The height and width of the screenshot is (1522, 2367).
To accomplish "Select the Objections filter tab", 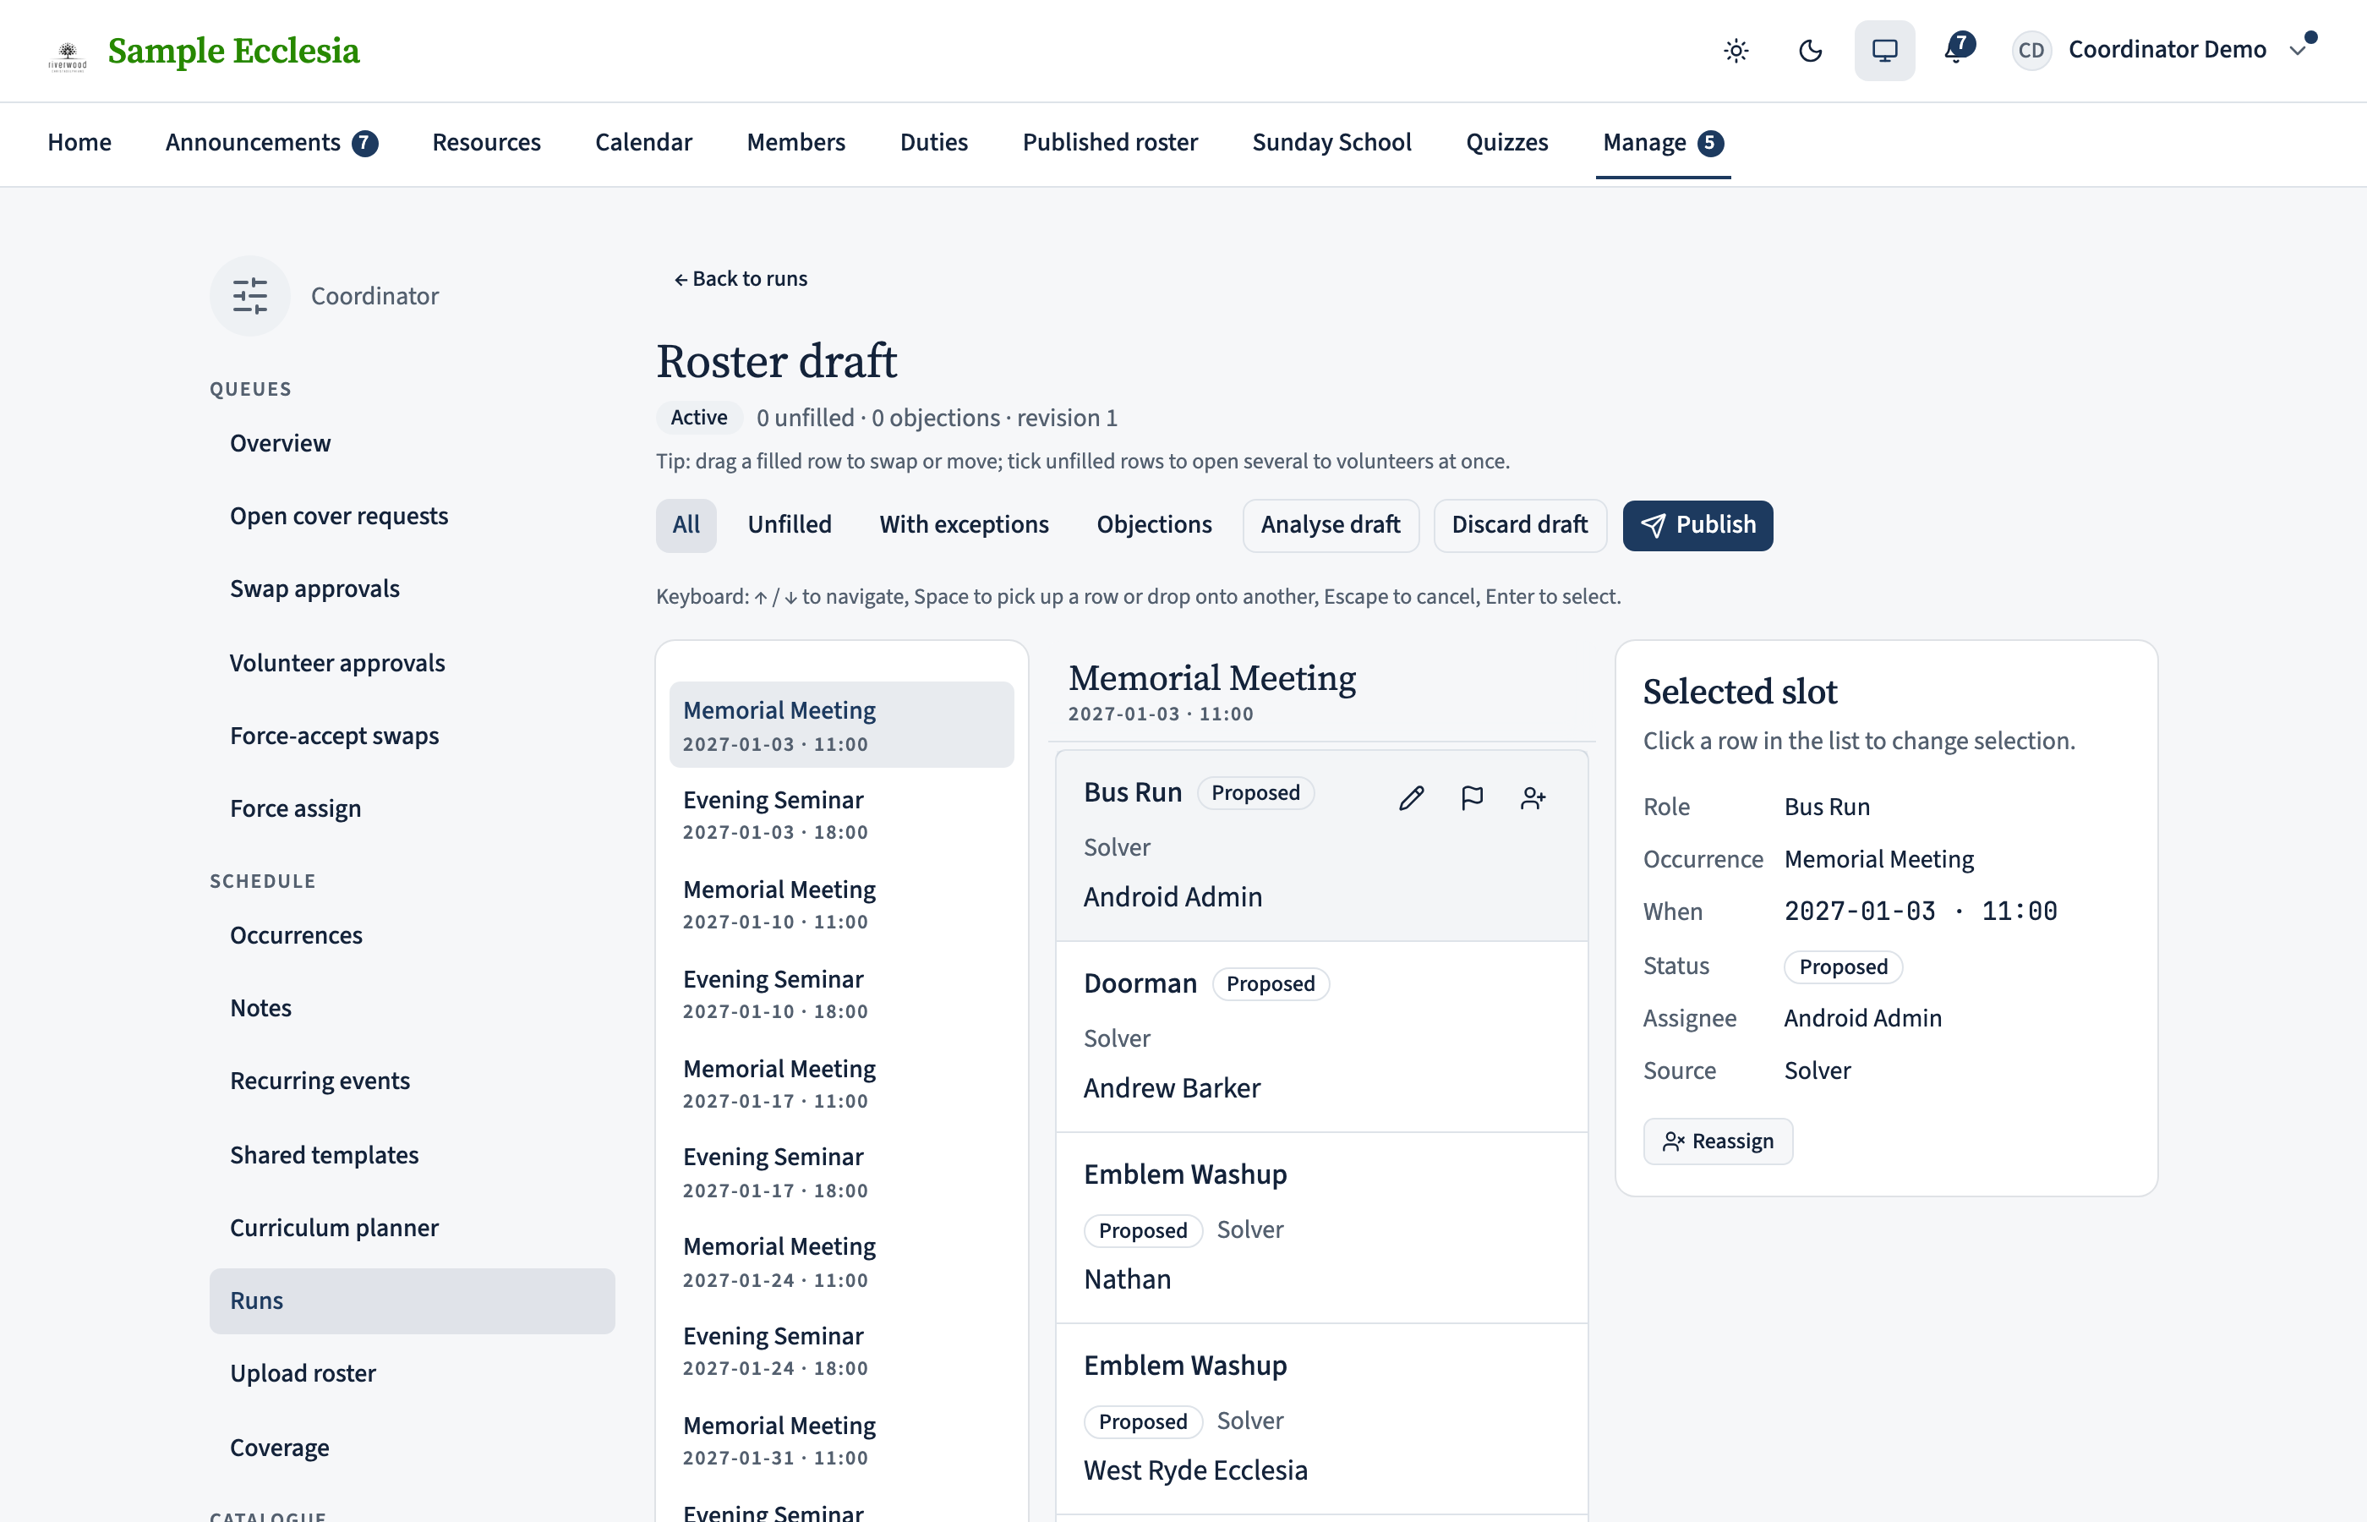I will point(1154,525).
